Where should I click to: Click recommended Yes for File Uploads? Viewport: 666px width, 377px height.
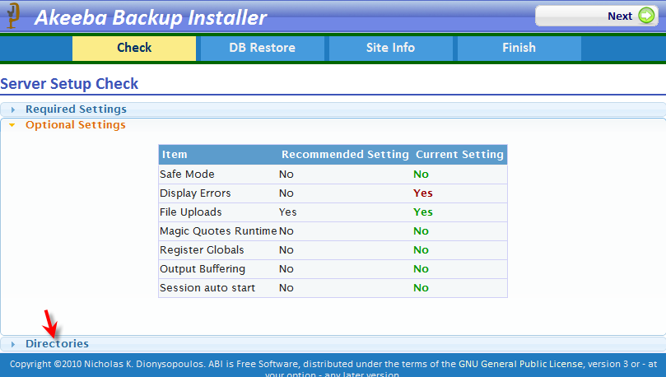(x=287, y=212)
